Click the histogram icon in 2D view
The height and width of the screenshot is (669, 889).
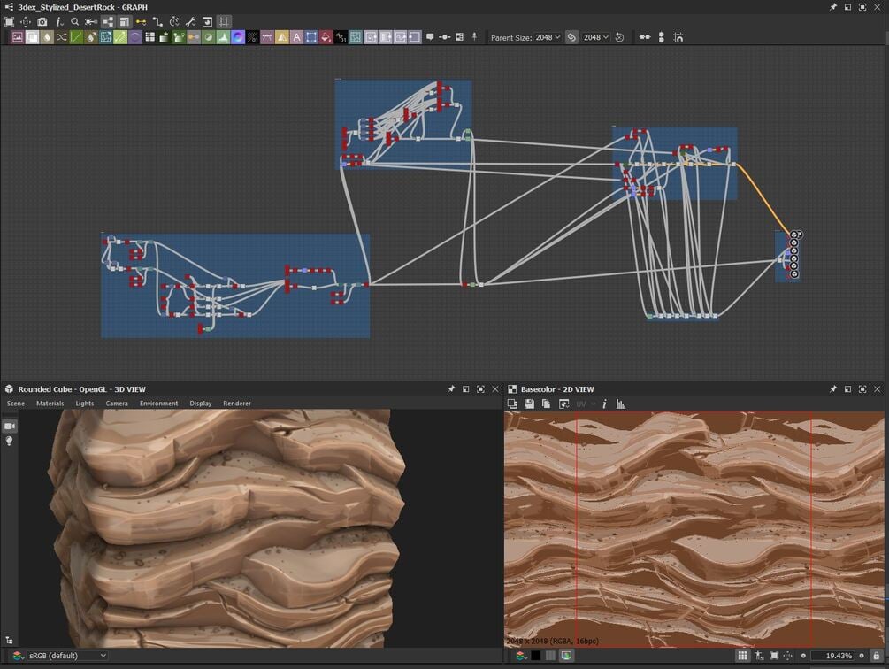pyautogui.click(x=621, y=404)
